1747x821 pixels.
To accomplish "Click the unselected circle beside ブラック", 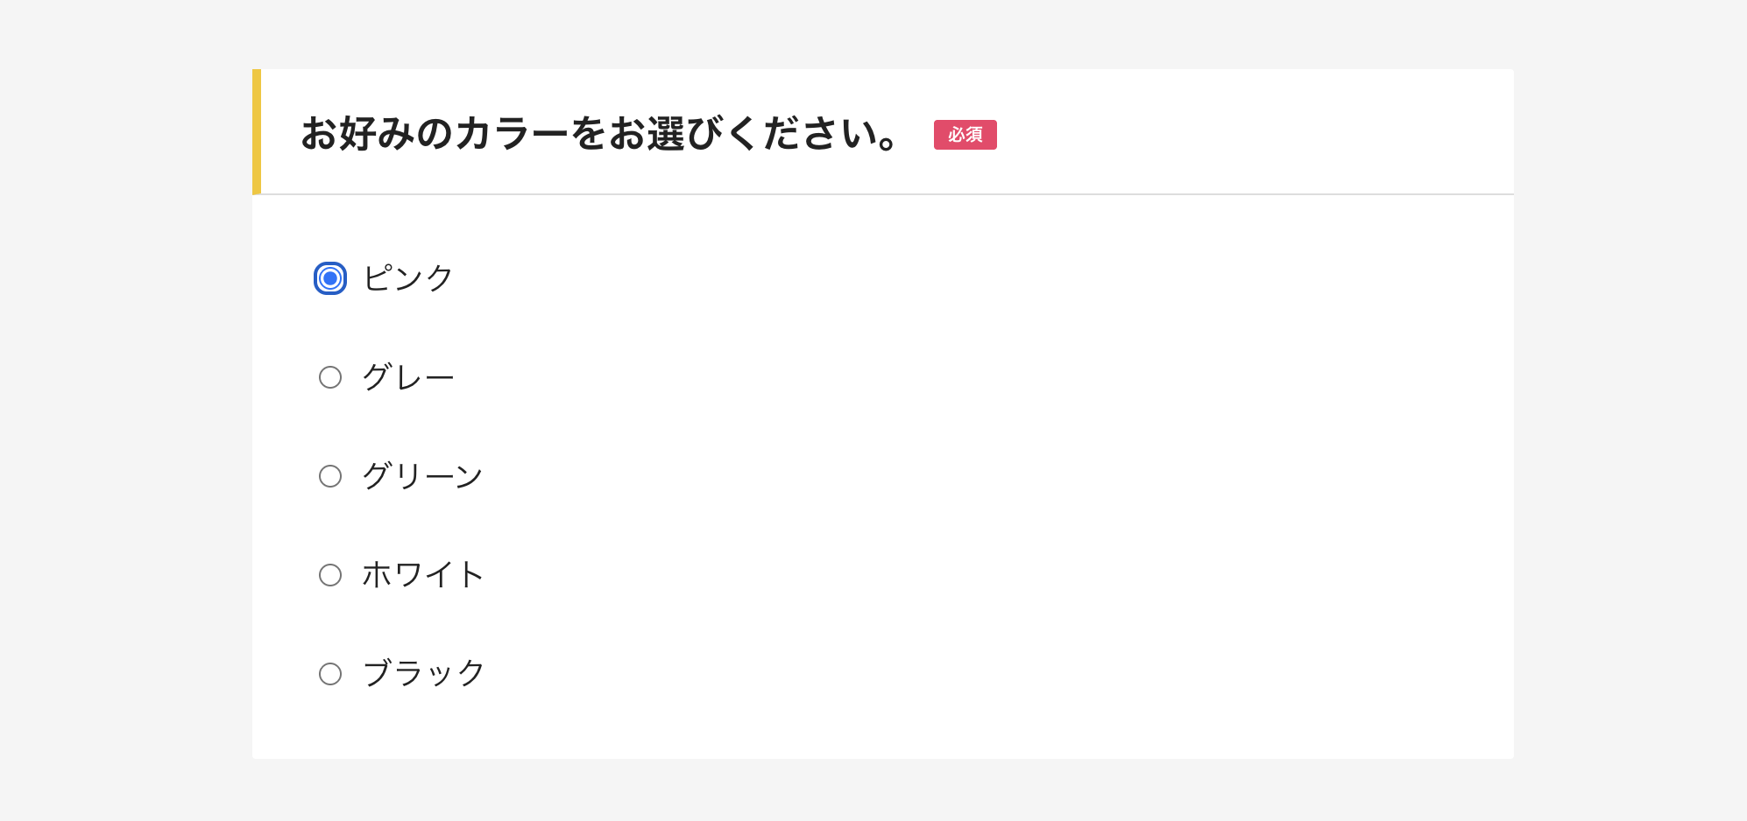I will pyautogui.click(x=330, y=673).
